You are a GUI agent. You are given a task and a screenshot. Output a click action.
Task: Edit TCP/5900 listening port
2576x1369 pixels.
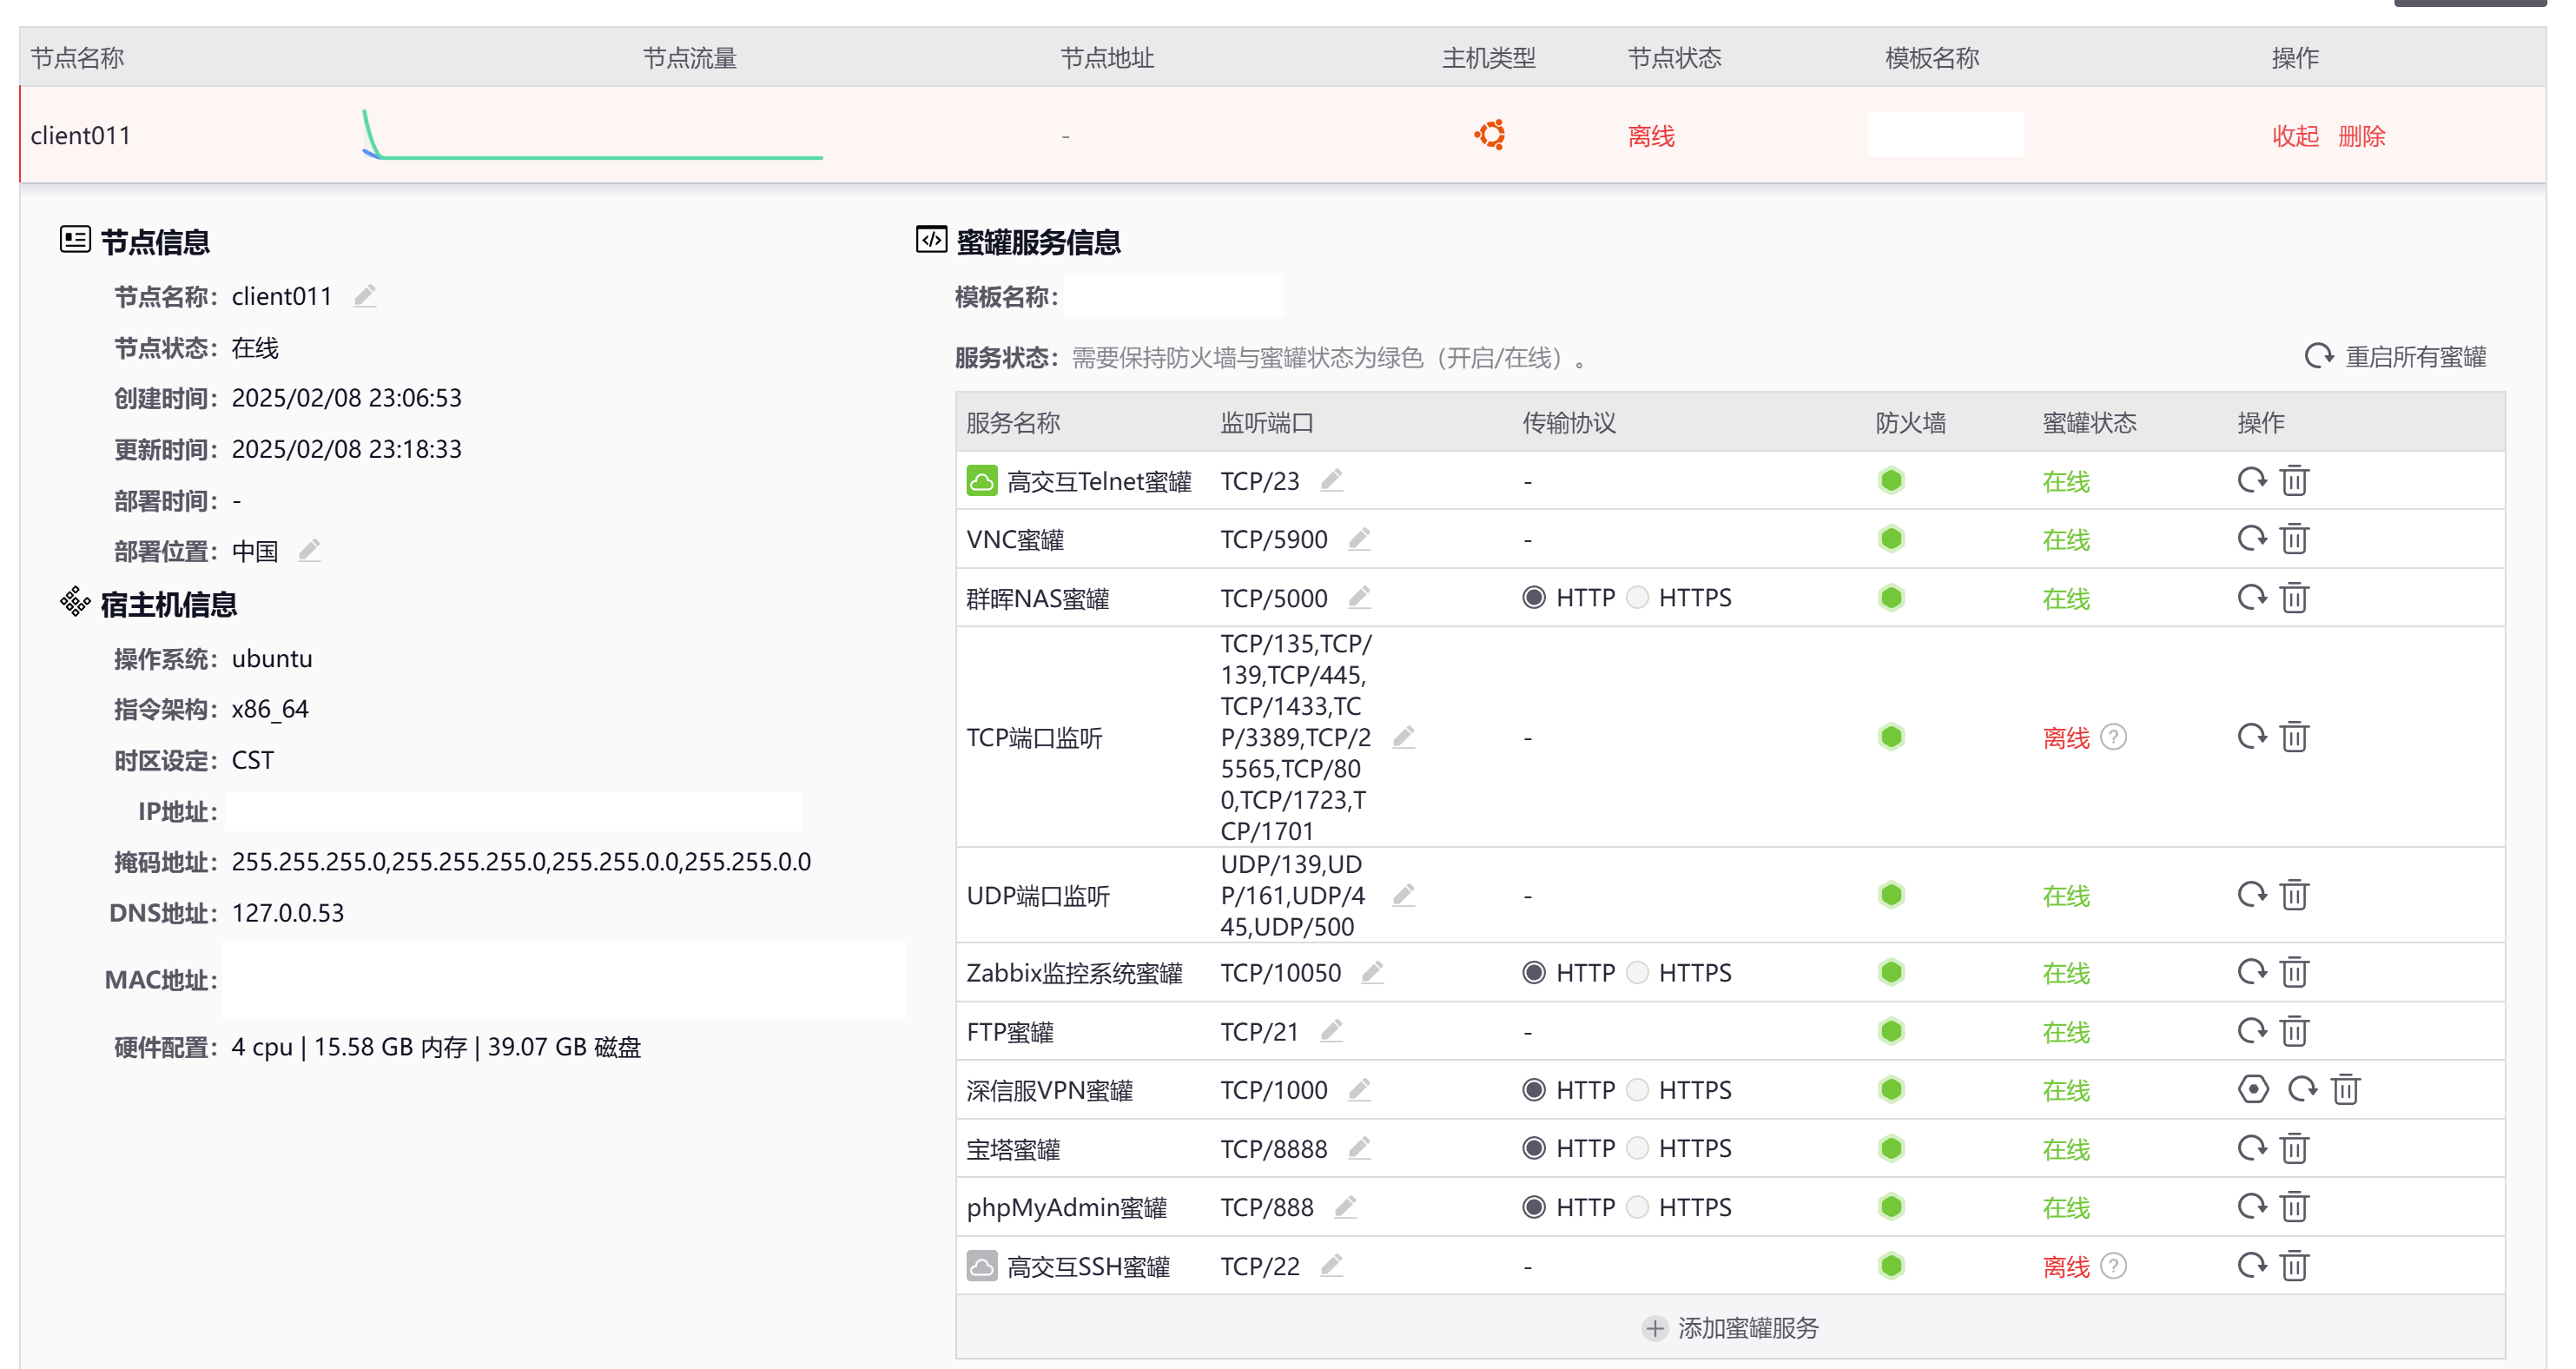tap(1359, 539)
